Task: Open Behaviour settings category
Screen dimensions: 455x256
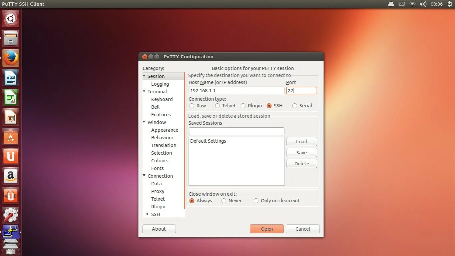Action: 162,138
